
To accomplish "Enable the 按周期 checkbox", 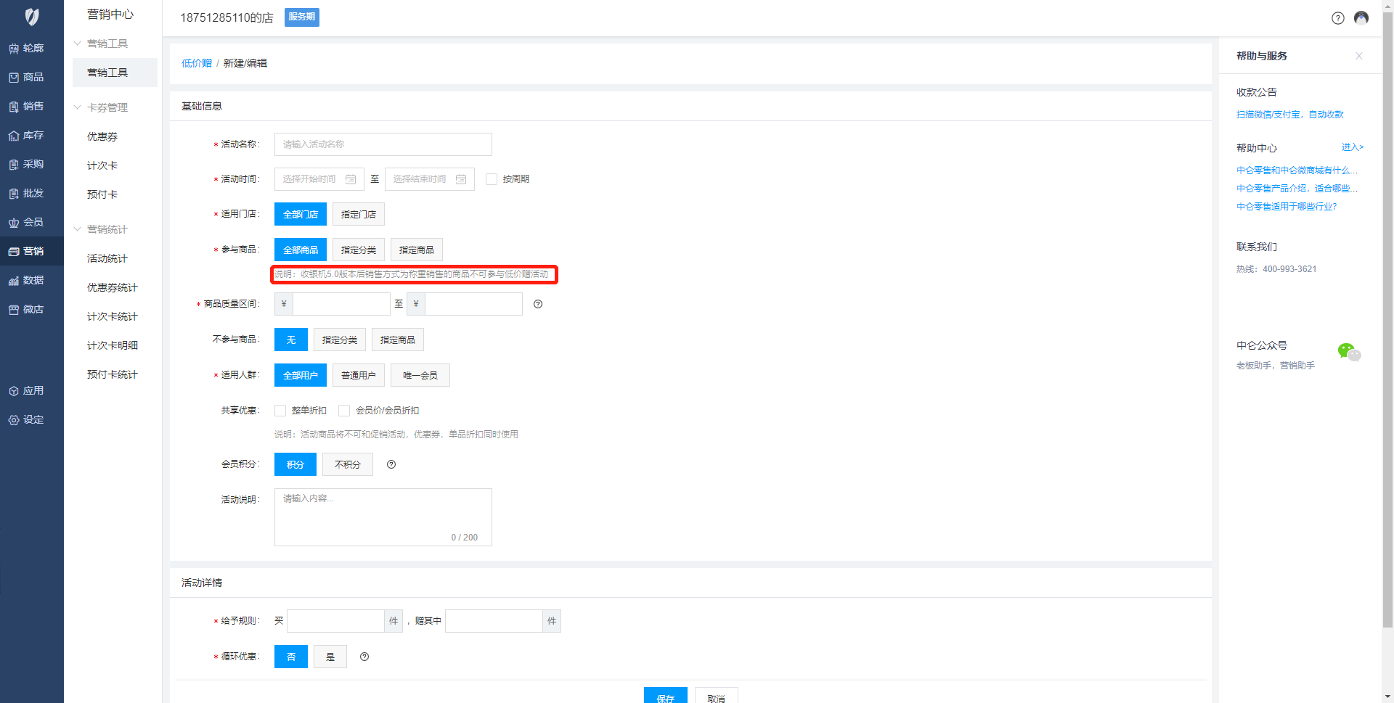I will coord(492,179).
